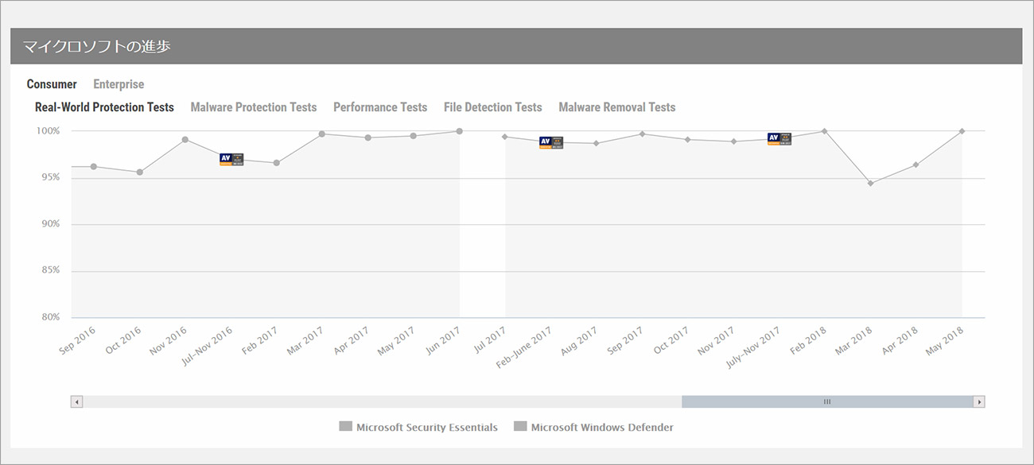This screenshot has height=465, width=1034.
Task: Select the data point above Jun 2017
Action: pyautogui.click(x=460, y=131)
